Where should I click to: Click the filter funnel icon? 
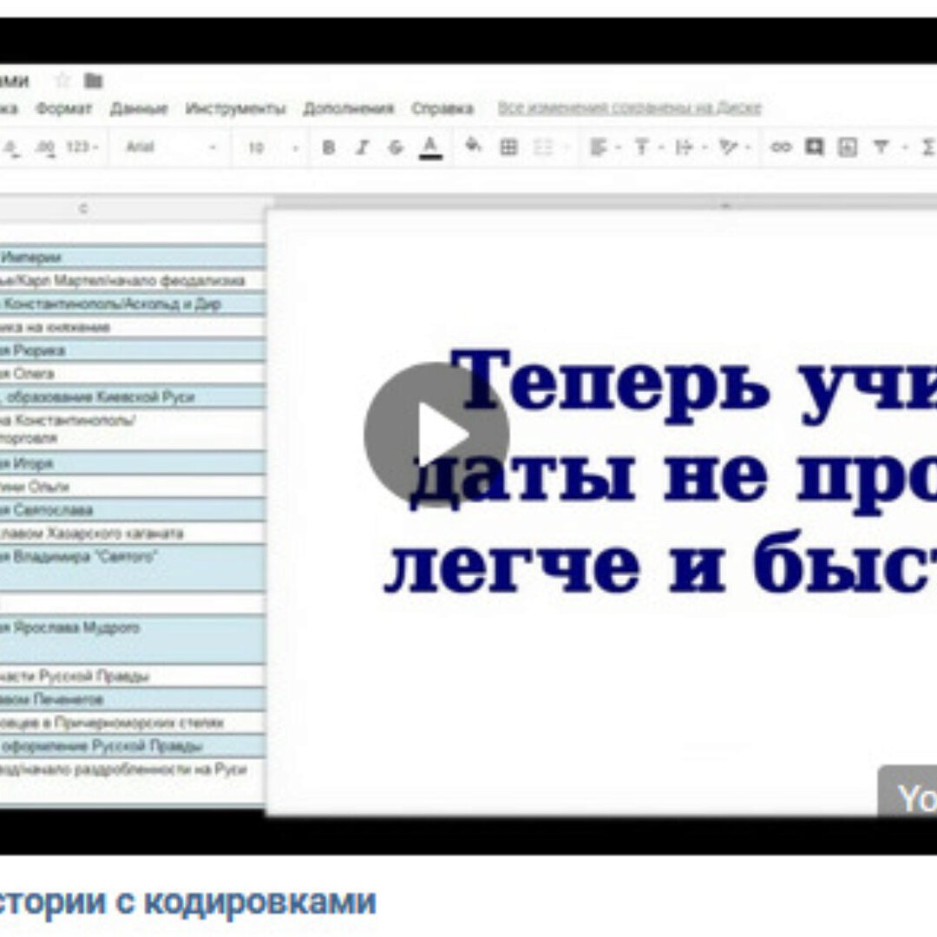click(881, 147)
